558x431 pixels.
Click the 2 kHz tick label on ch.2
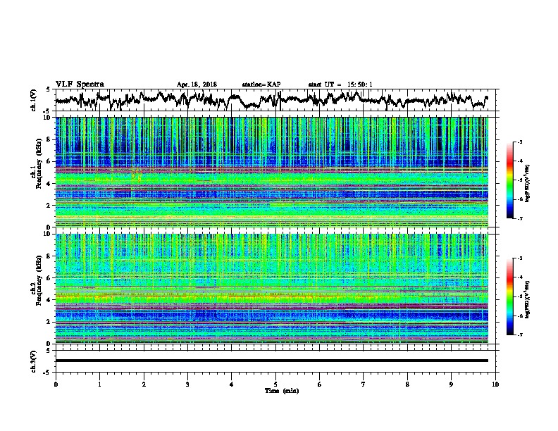tap(50, 322)
